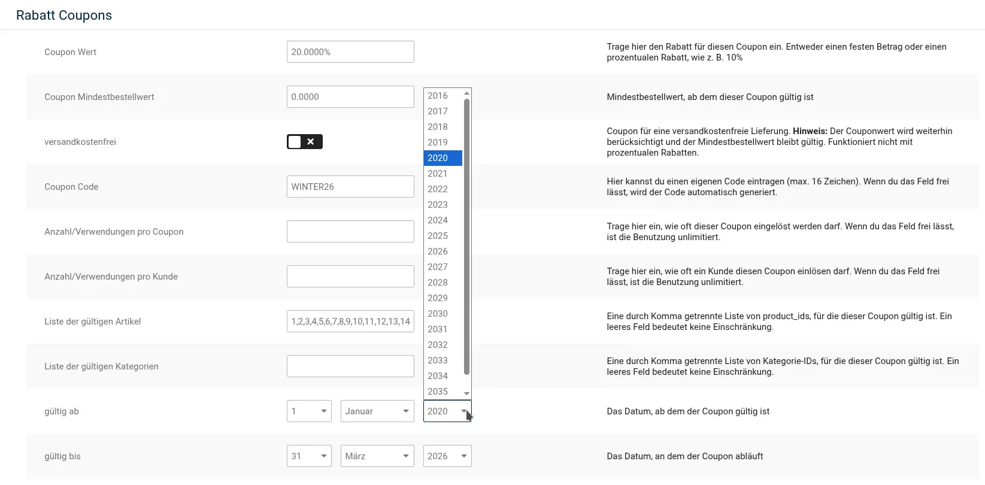Open the gültig bis day dropdown

[309, 456]
